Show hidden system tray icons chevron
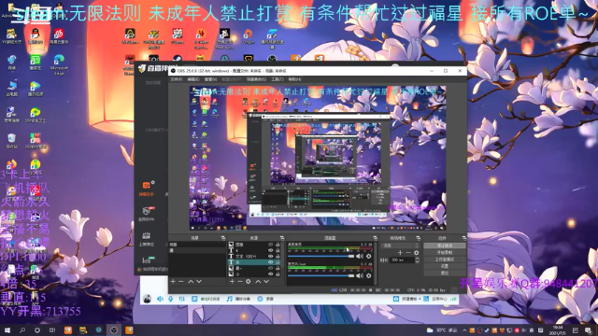The width and height of the screenshot is (598, 336). point(464,330)
